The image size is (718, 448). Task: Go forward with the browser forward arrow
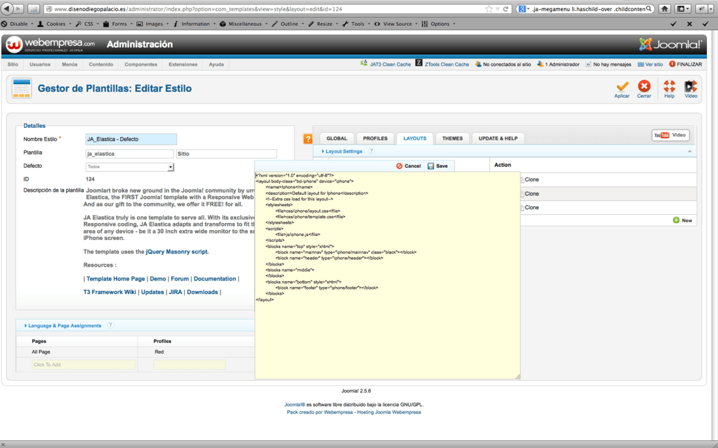(19, 8)
